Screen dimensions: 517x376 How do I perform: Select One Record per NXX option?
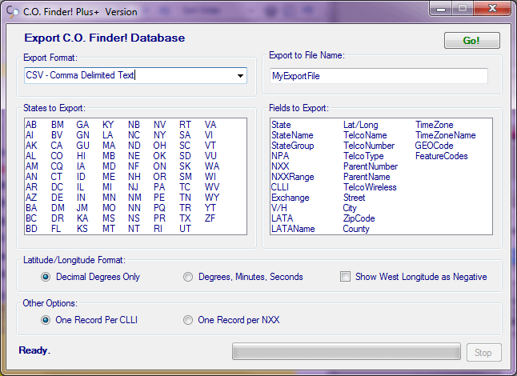(x=188, y=320)
